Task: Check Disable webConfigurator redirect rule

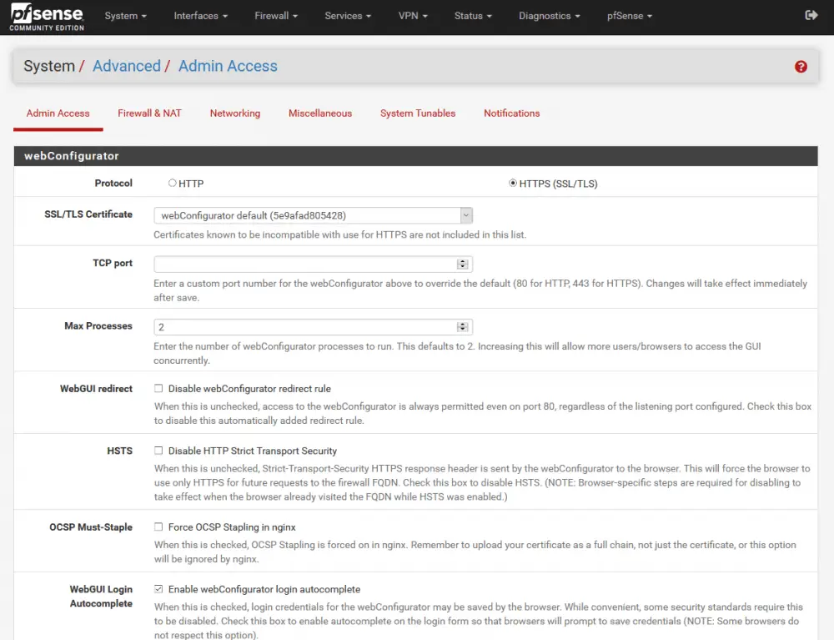Action: click(158, 388)
